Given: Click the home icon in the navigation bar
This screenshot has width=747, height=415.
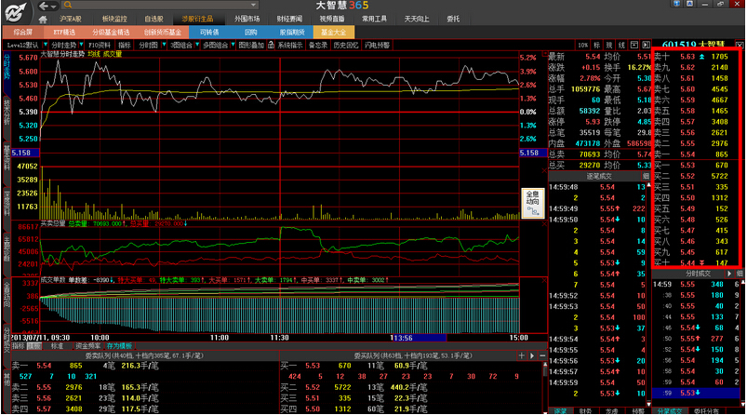Looking at the screenshot, I should point(43,20).
